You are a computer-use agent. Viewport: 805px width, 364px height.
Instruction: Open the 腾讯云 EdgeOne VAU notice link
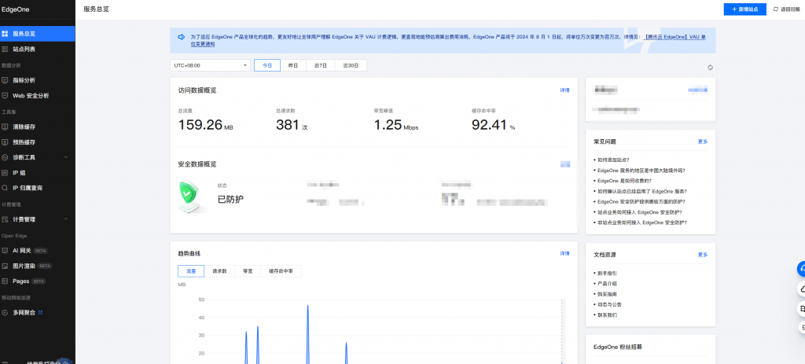tap(675, 37)
